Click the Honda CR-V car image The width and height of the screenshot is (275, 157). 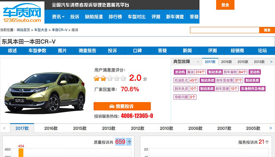[x=45, y=92]
